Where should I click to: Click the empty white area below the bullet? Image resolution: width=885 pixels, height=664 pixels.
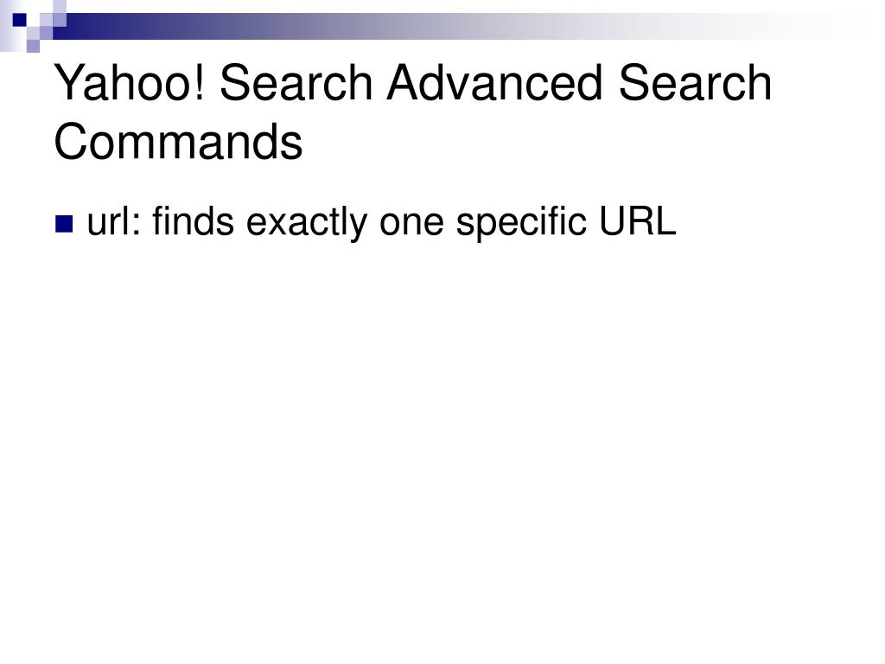(x=442, y=440)
